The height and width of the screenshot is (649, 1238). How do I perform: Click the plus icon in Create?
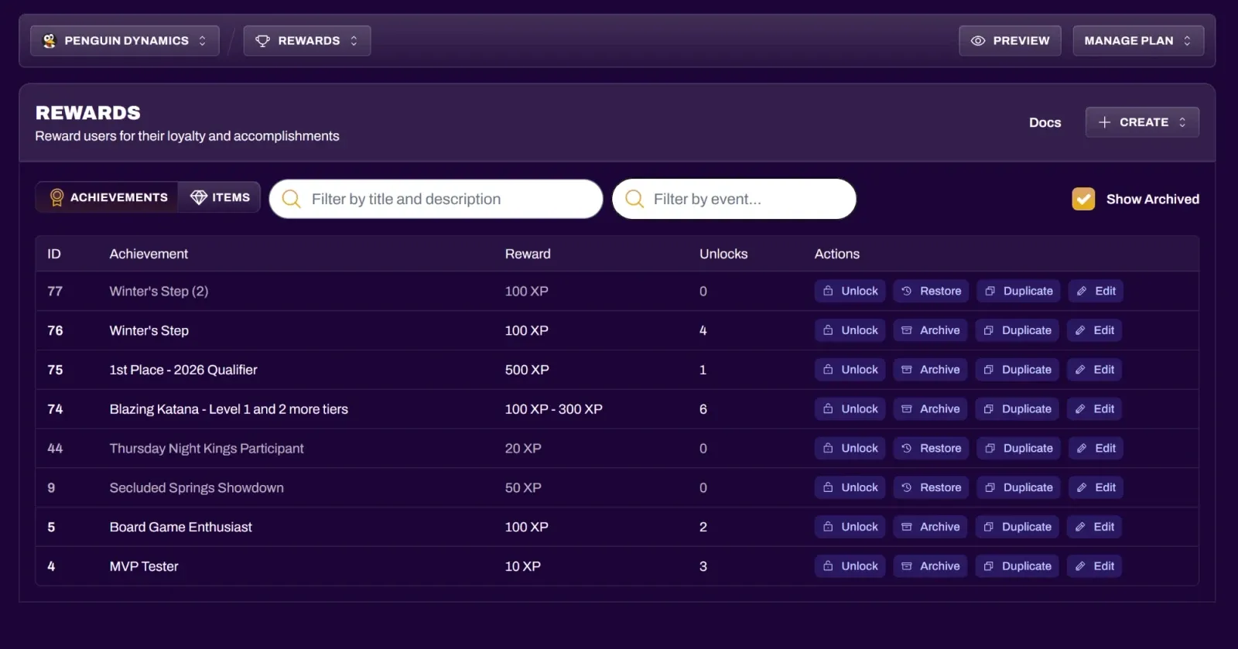(x=1104, y=122)
